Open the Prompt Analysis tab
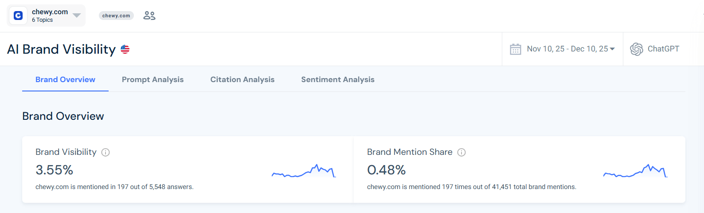 (153, 79)
